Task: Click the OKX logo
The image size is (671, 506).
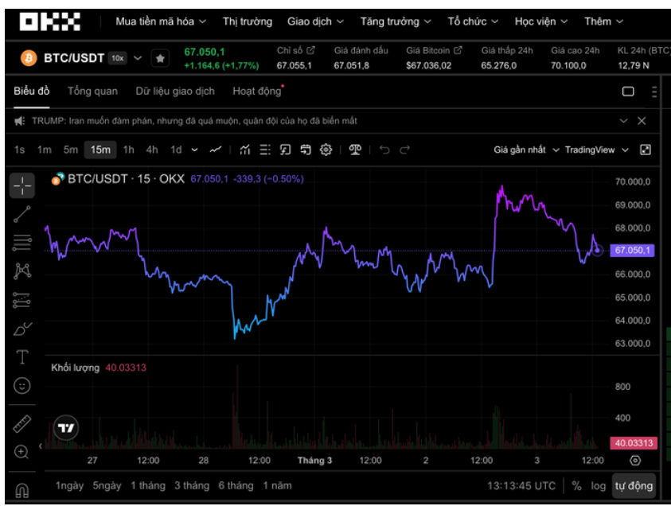Action: [x=49, y=21]
